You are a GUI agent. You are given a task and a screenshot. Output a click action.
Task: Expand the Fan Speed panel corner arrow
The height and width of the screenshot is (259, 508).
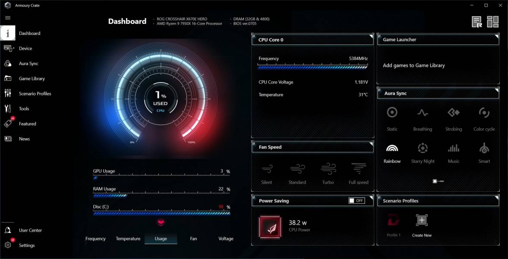tap(371, 144)
